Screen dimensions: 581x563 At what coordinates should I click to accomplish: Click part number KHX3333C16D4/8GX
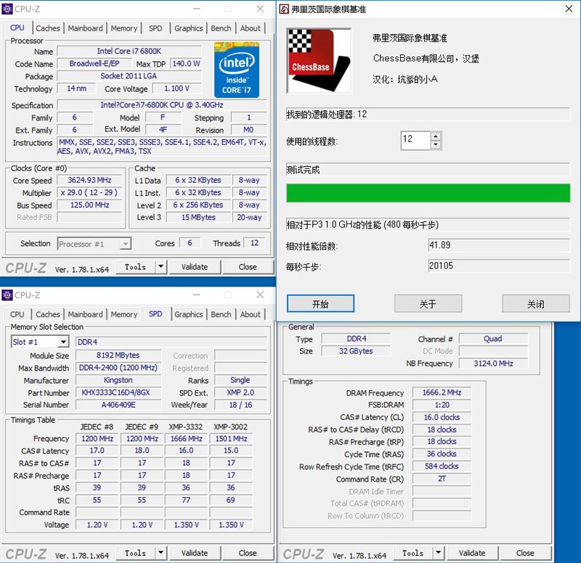(x=118, y=393)
